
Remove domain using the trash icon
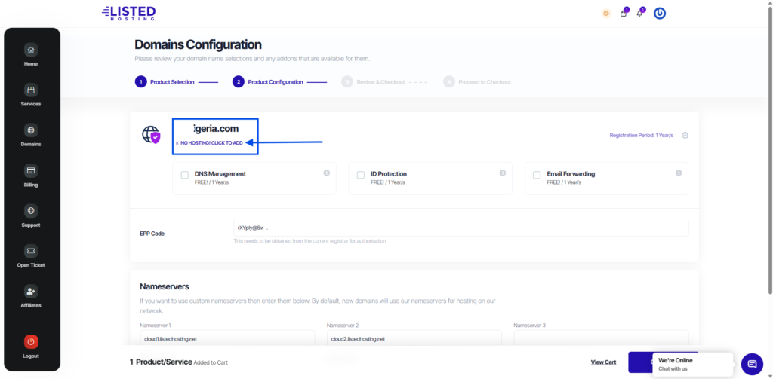tap(685, 135)
